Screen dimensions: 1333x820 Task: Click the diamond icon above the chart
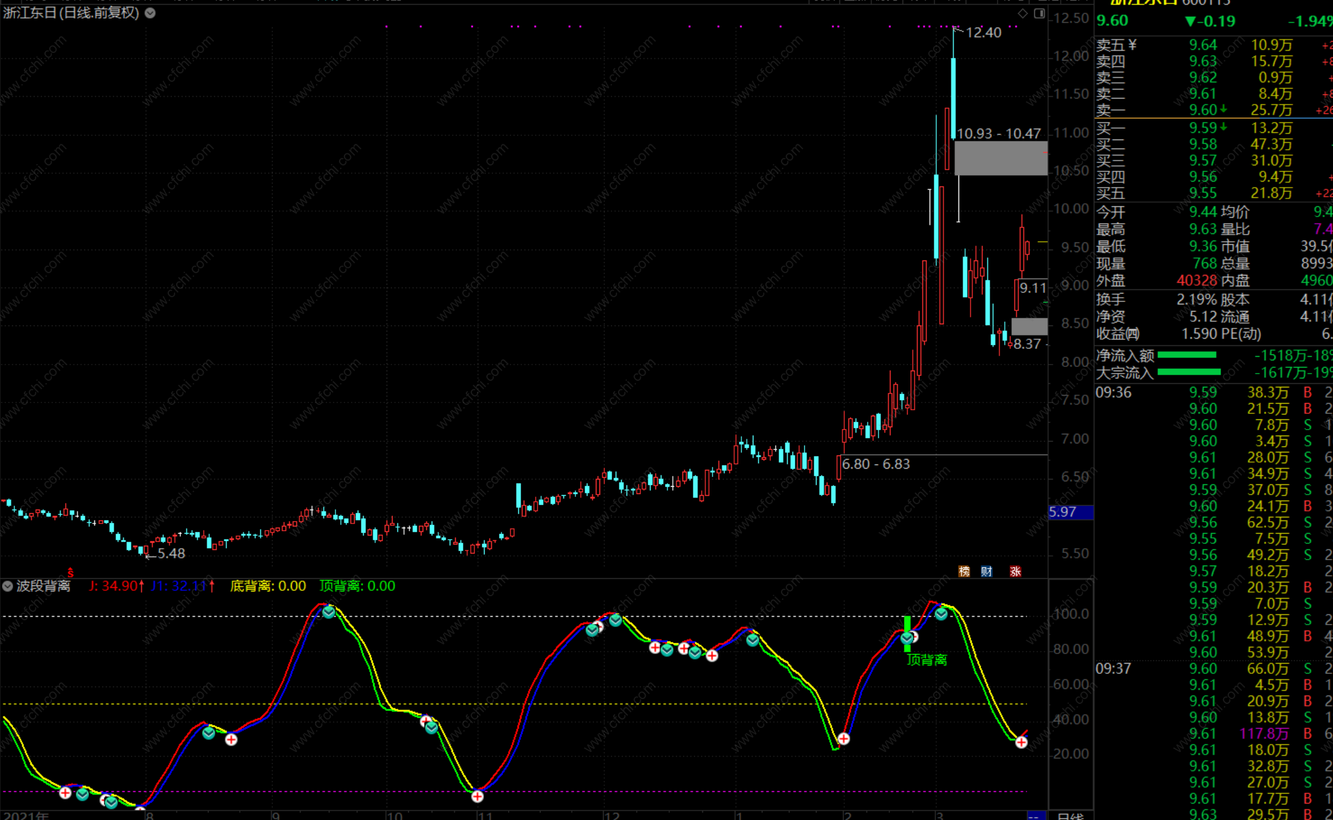pos(1023,13)
